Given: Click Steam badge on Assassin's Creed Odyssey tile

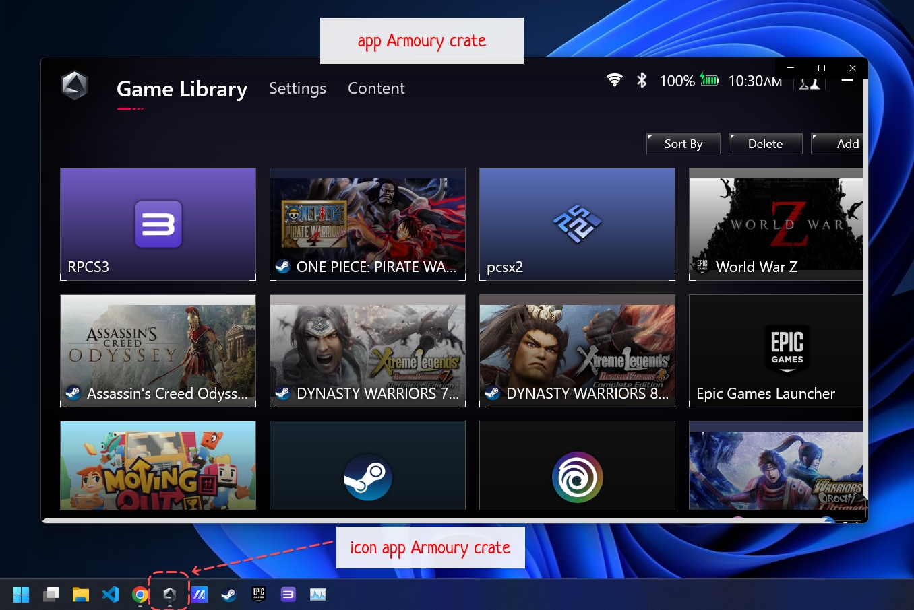Looking at the screenshot, I should [x=73, y=393].
